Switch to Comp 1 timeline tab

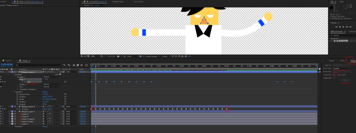coord(8,60)
